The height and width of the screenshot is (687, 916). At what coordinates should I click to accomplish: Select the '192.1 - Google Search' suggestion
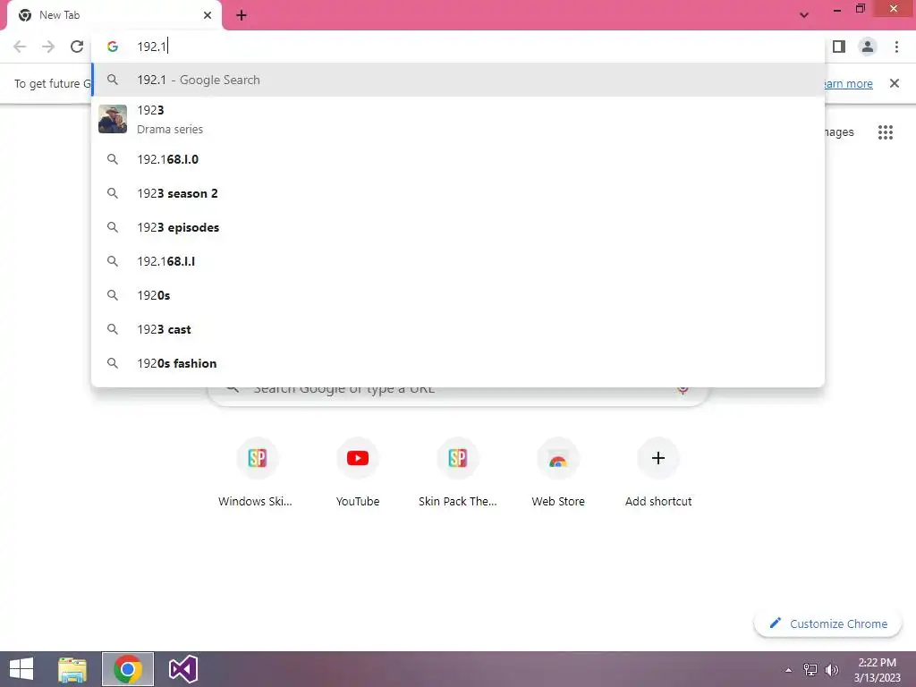(x=458, y=80)
